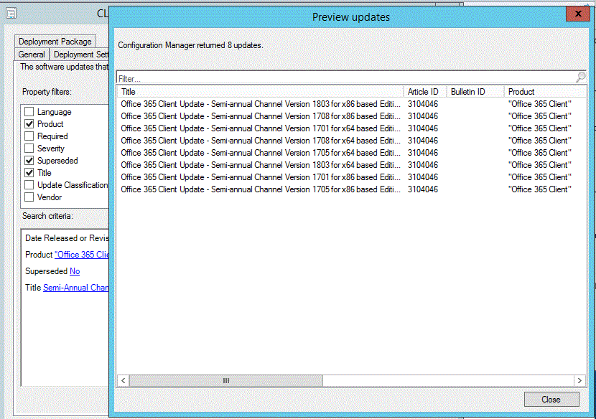This screenshot has height=419, width=596.
Task: Toggle the Language property filter checkbox
Action: (x=29, y=112)
